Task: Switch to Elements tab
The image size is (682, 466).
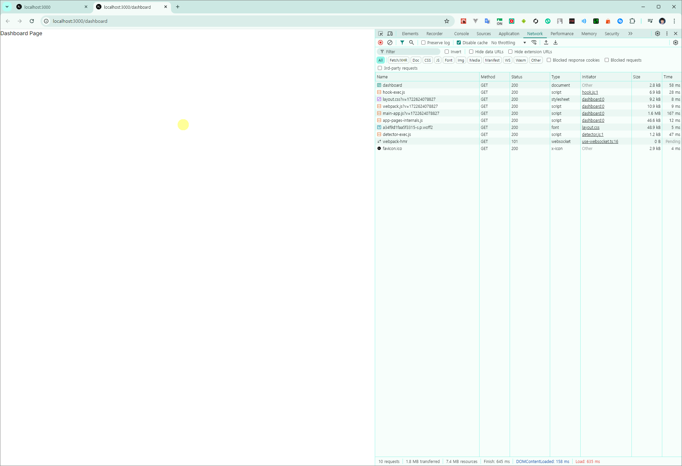Action: (x=410, y=33)
